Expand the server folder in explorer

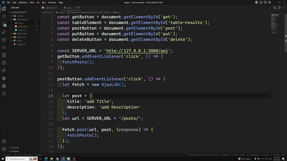[x=19, y=41]
